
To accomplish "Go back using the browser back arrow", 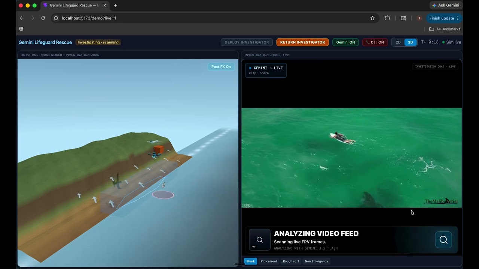I will (22, 18).
